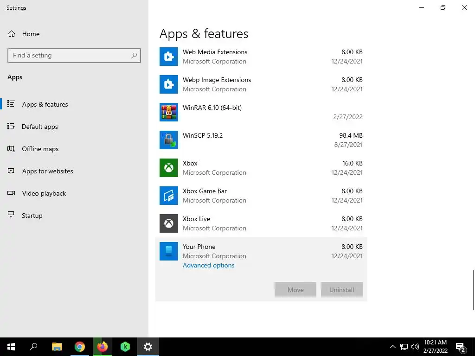
Task: Click the network tray icon
Action: coord(404,347)
